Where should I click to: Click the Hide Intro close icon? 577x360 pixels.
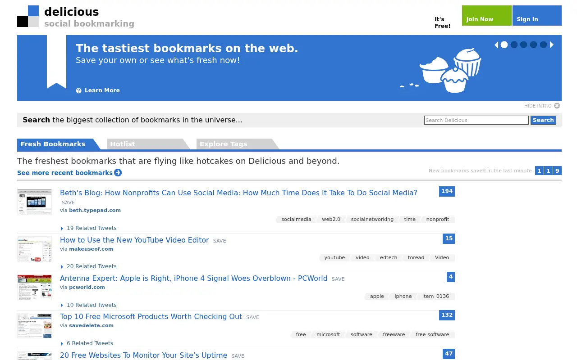click(557, 106)
